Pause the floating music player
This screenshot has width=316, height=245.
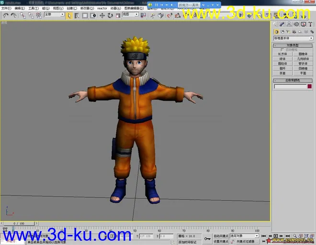coord(157,5)
